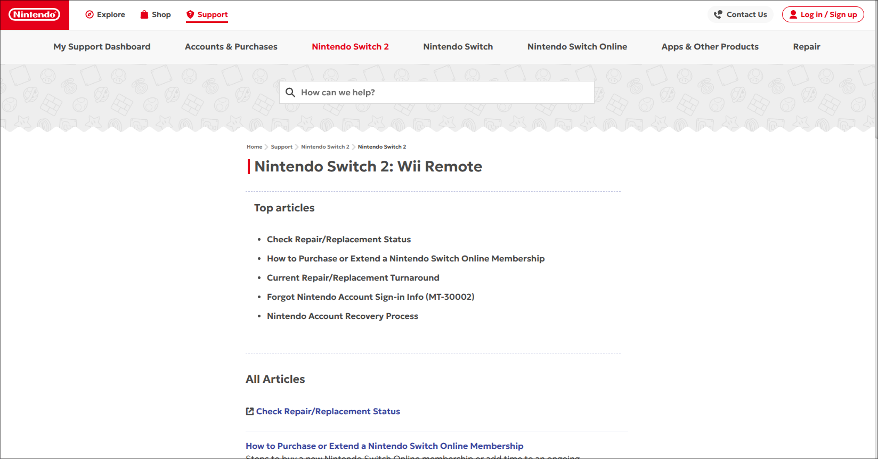This screenshot has width=878, height=459.
Task: Open Nintendo Account Recovery Process article
Action: point(342,316)
